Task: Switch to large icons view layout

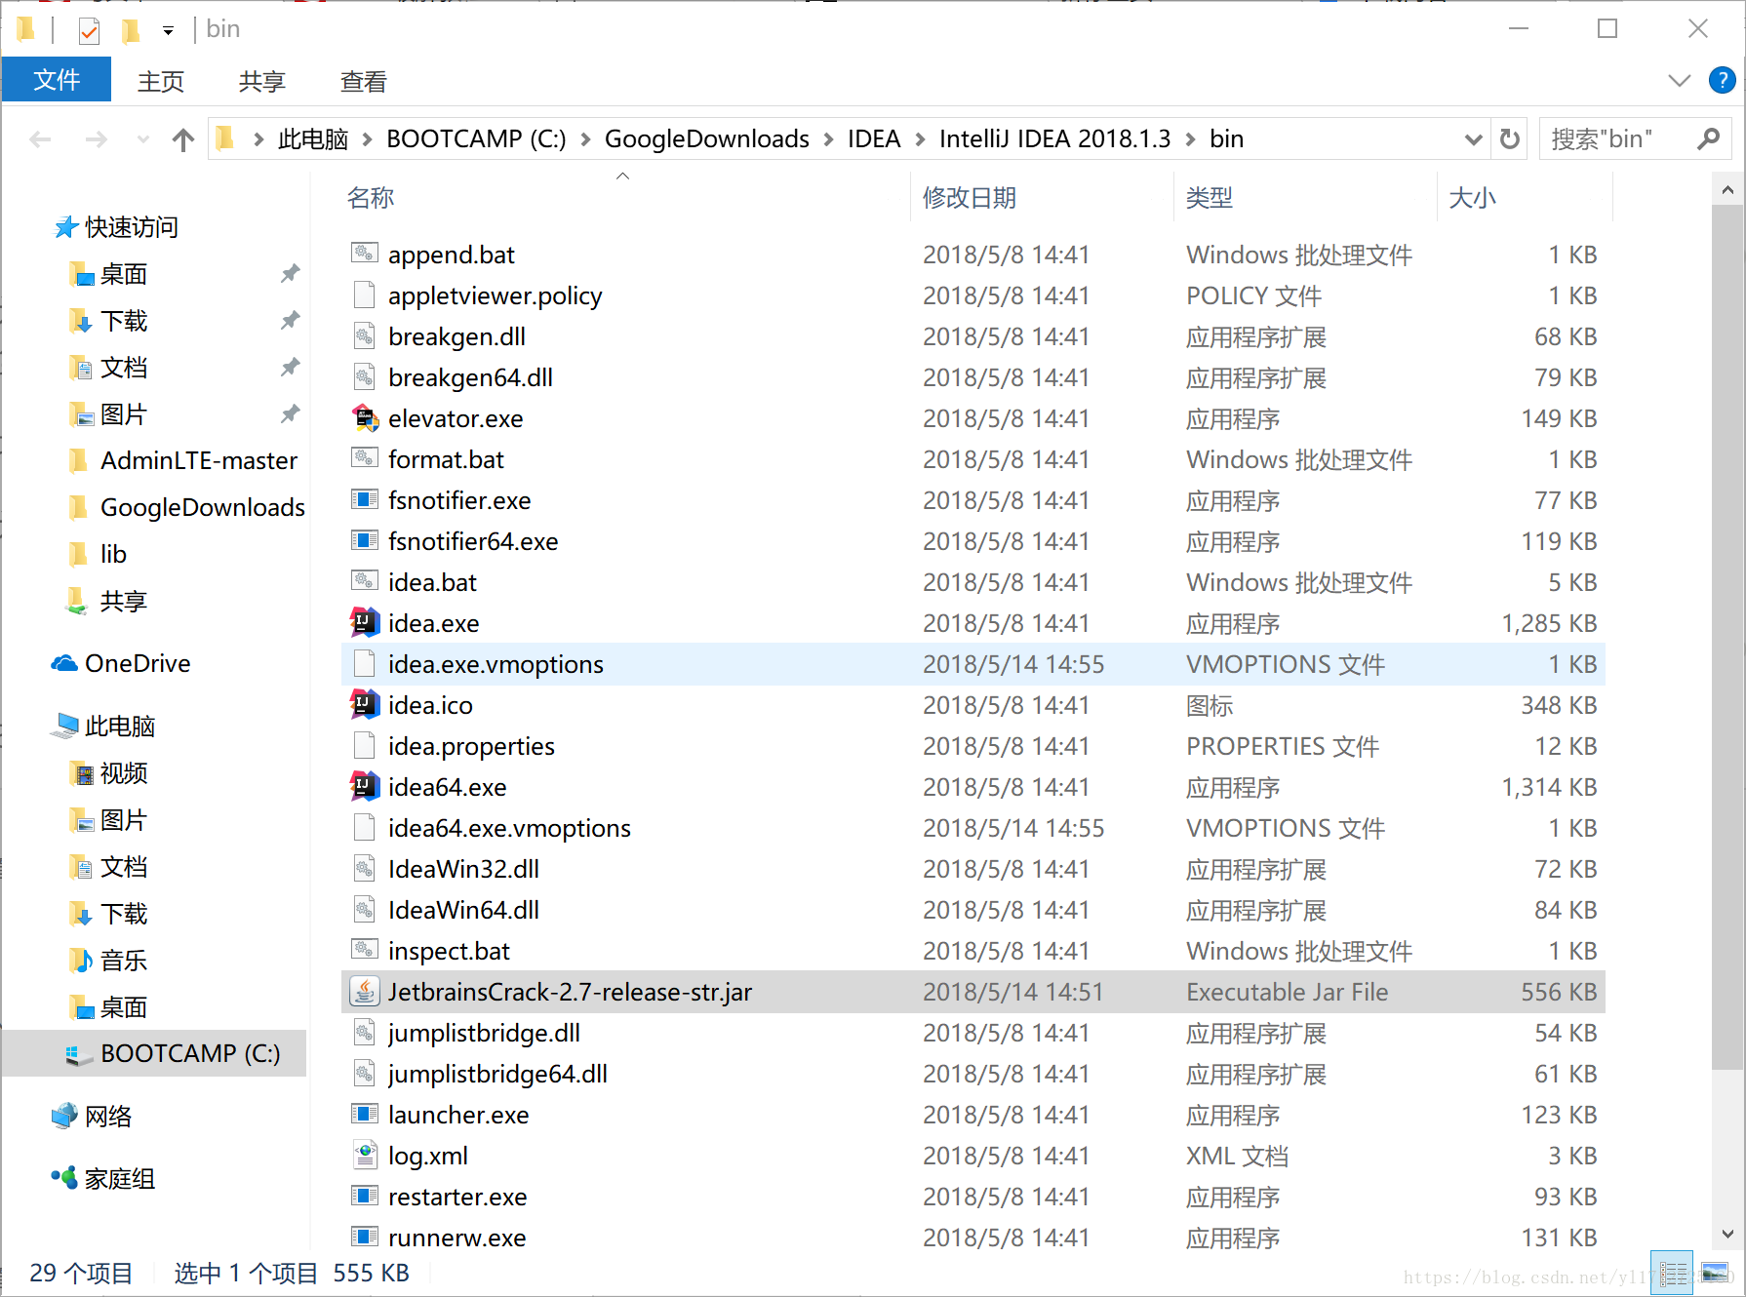Action: pos(1715,1273)
